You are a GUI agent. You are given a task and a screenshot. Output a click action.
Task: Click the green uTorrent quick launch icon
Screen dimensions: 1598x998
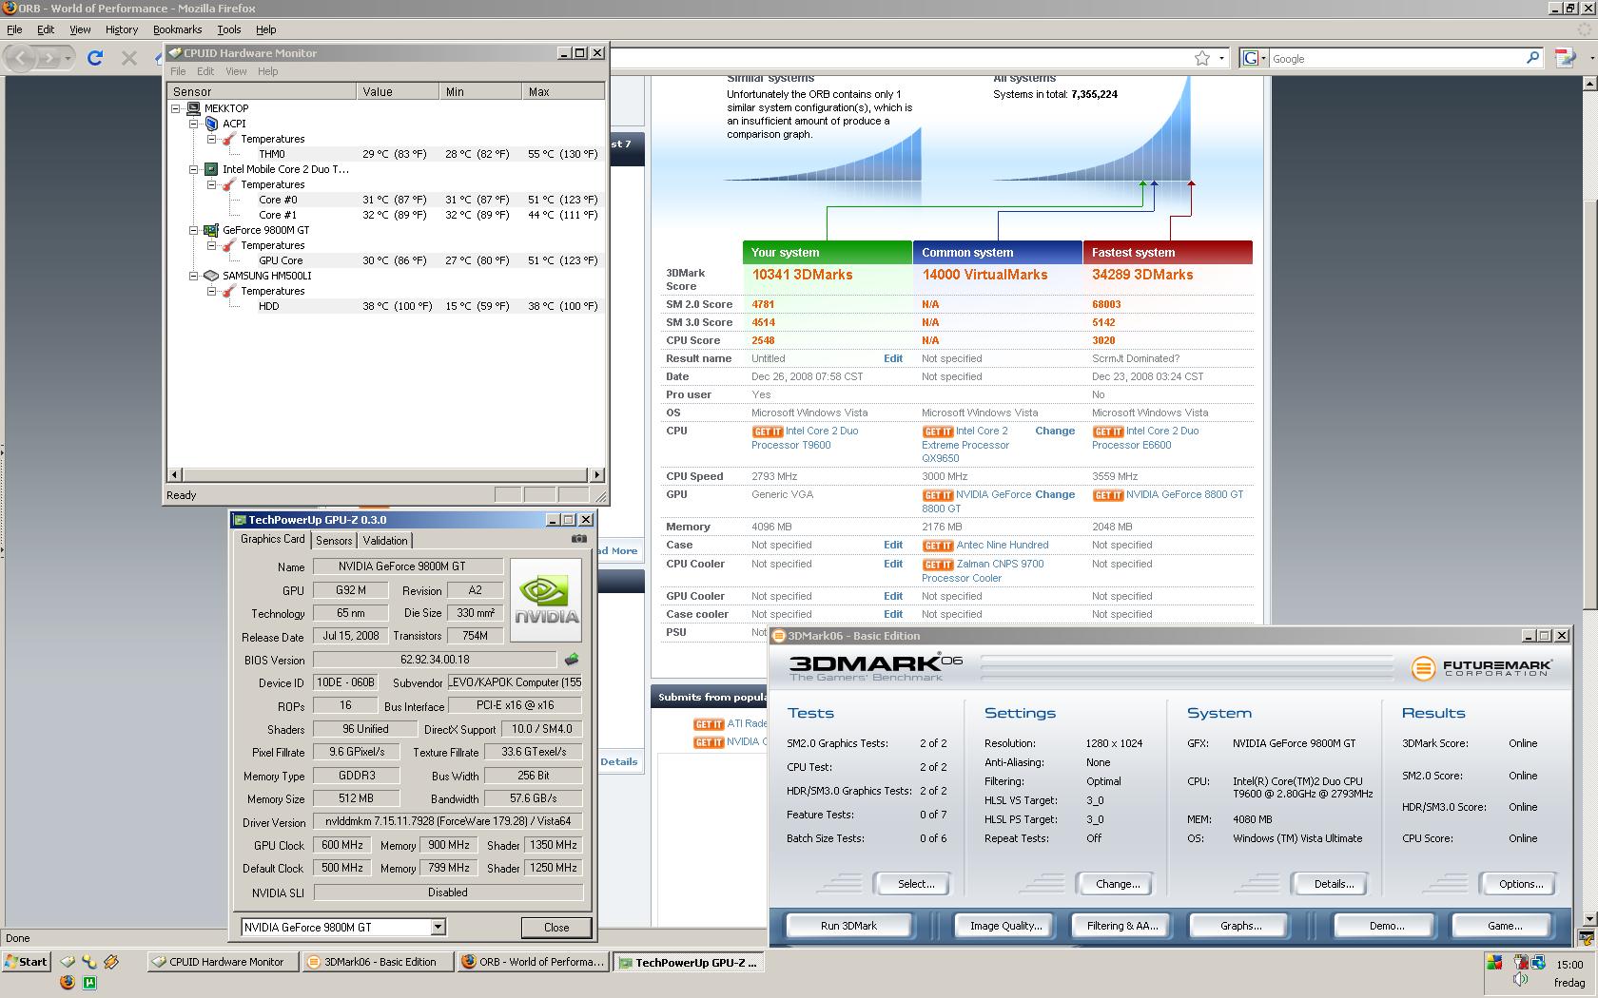pos(89,982)
